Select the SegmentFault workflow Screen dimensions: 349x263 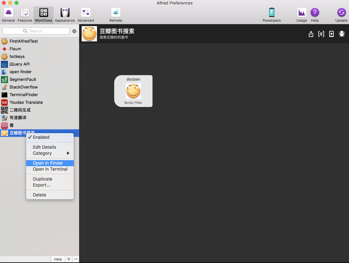click(40, 79)
